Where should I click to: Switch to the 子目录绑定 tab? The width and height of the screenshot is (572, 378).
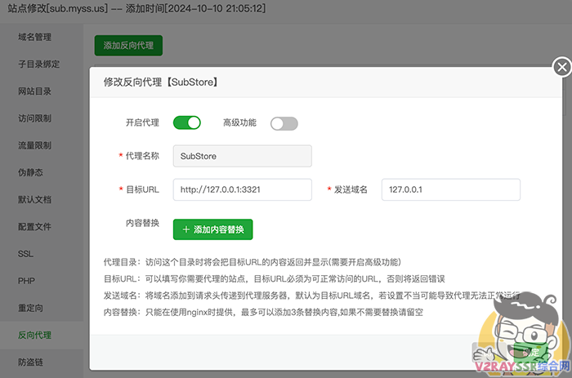pyautogui.click(x=38, y=64)
